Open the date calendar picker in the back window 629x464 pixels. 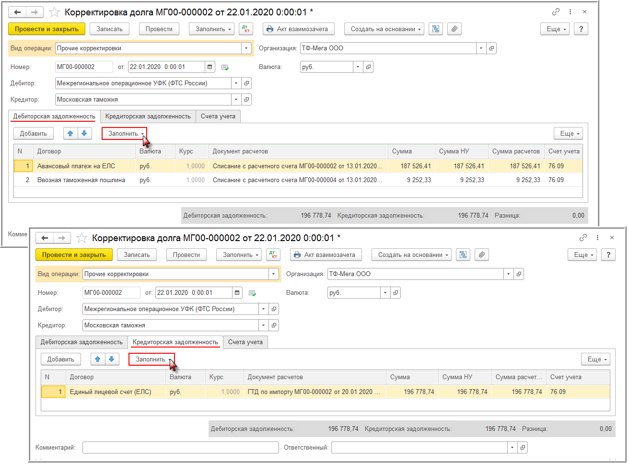[x=210, y=67]
